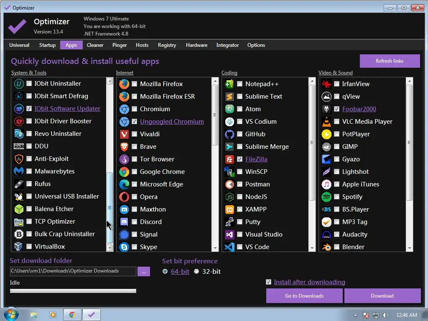Click the FileZilla icon
Screen dimensions: 428x321
click(229, 159)
